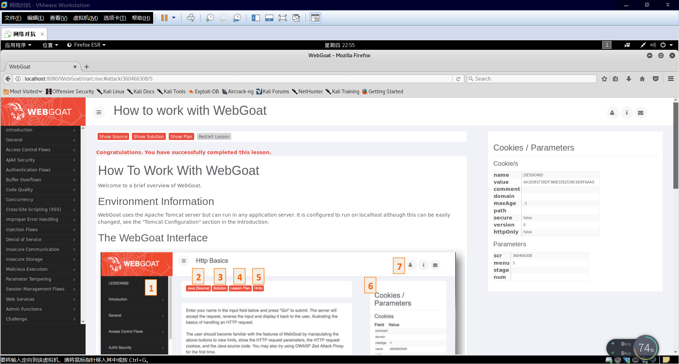Open the 位置 places menu

point(50,45)
